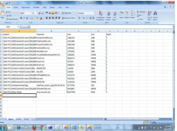Switch to the Page Layout tab
This screenshot has width=177, height=131.
click(26, 7)
